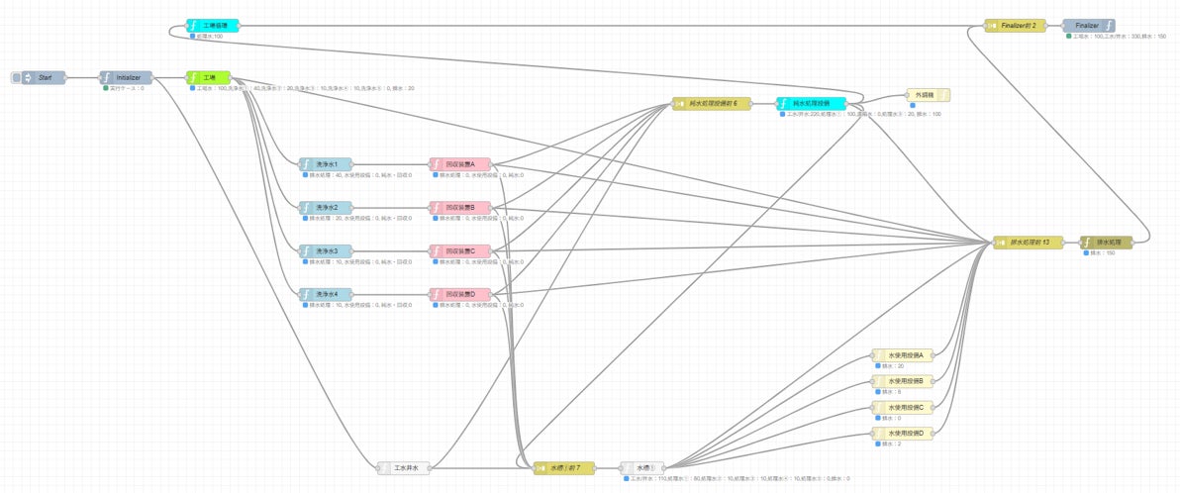Click the inject arrow icon on Start
This screenshot has width=1180, height=493.
click(28, 77)
